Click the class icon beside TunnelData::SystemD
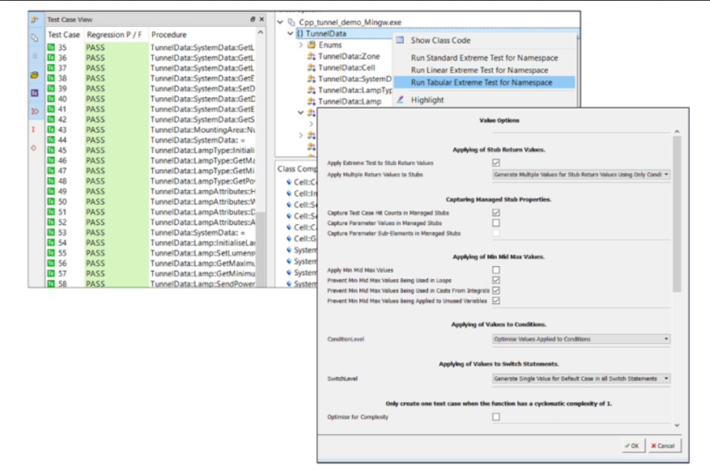 [311, 79]
